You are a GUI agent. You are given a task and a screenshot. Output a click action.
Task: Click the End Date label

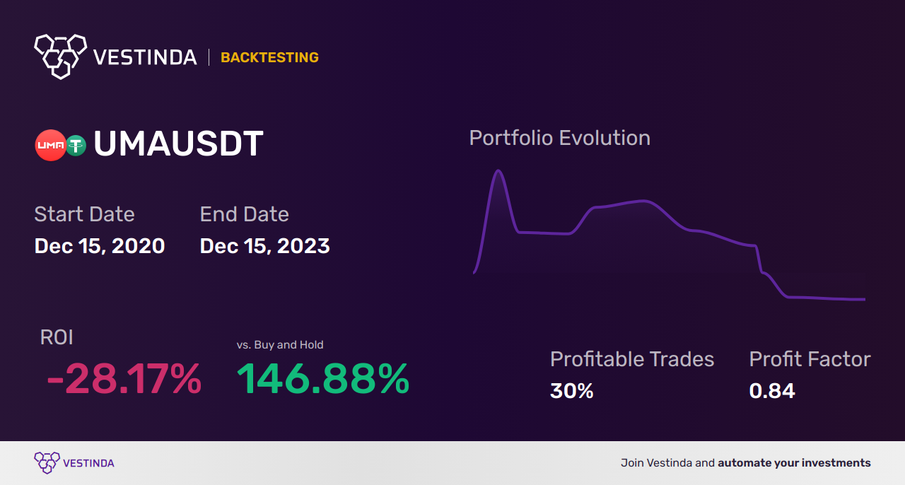[x=244, y=214]
